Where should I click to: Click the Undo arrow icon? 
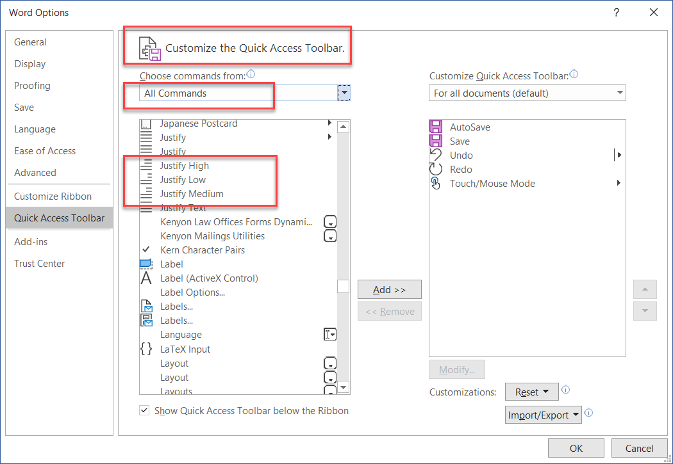coord(436,155)
